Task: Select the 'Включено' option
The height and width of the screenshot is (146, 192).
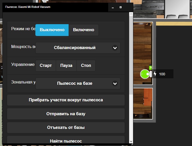Action: [x=84, y=30]
